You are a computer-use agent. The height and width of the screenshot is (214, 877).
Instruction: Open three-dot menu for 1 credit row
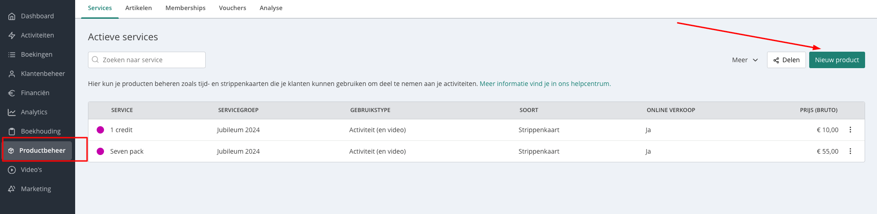(x=850, y=130)
